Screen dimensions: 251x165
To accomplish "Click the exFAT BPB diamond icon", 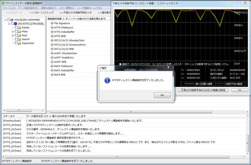I will [x=52, y=62].
